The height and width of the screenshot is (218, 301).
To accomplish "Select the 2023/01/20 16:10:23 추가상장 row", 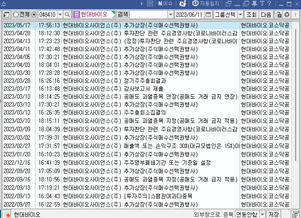I will (147, 154).
